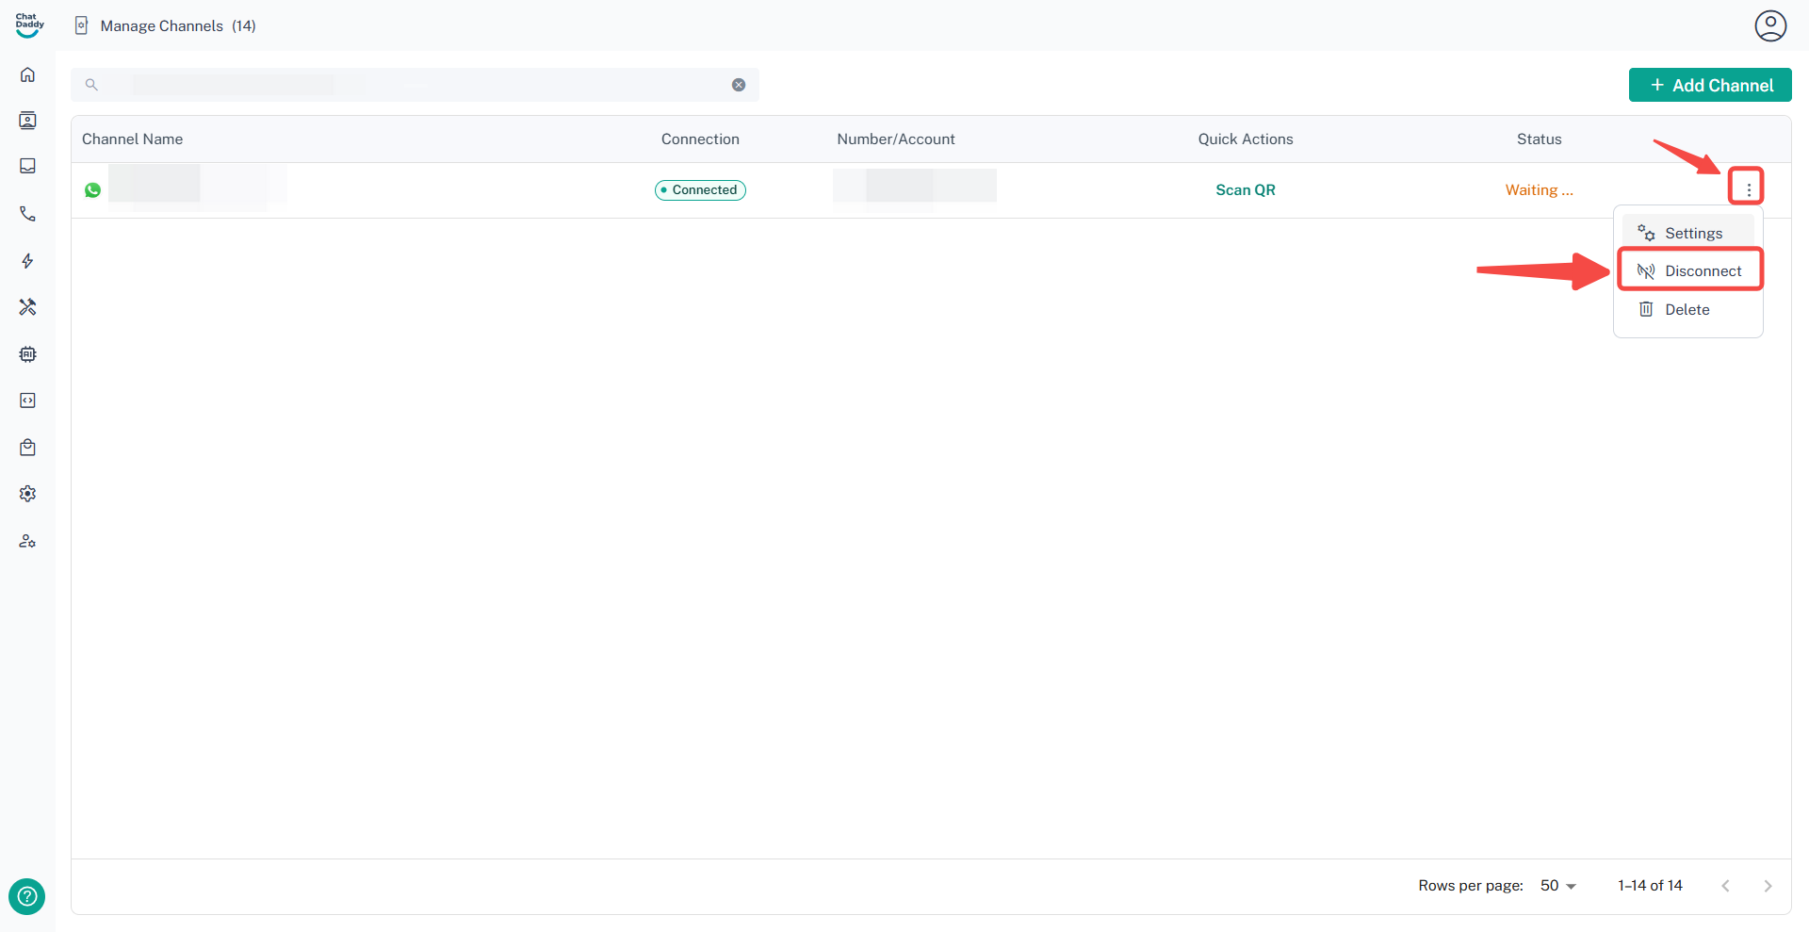Click the Scan QR quick action
This screenshot has width=1809, height=932.
[x=1246, y=189]
